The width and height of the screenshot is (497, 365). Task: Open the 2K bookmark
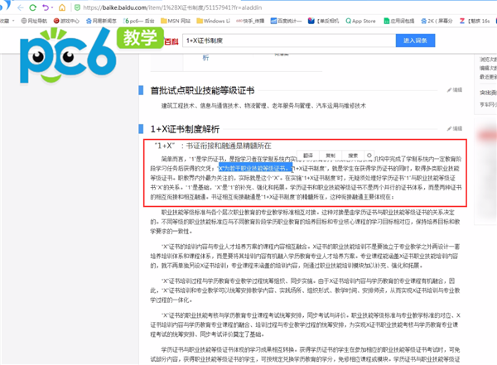437,21
